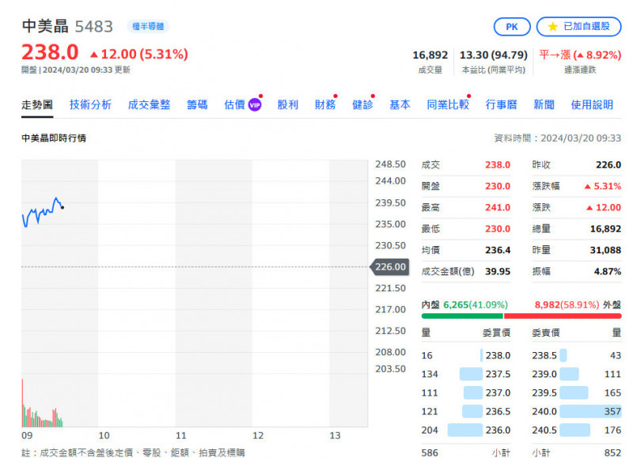The image size is (633, 458).
Task: Click the 內盤 6,265(41.09%) label
Action: coord(464,305)
